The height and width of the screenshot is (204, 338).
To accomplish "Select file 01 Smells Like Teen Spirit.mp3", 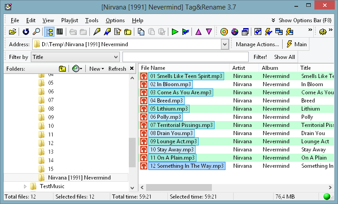I will coord(186,76).
